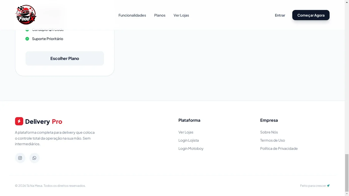Click the Começar Agora button

point(311,15)
